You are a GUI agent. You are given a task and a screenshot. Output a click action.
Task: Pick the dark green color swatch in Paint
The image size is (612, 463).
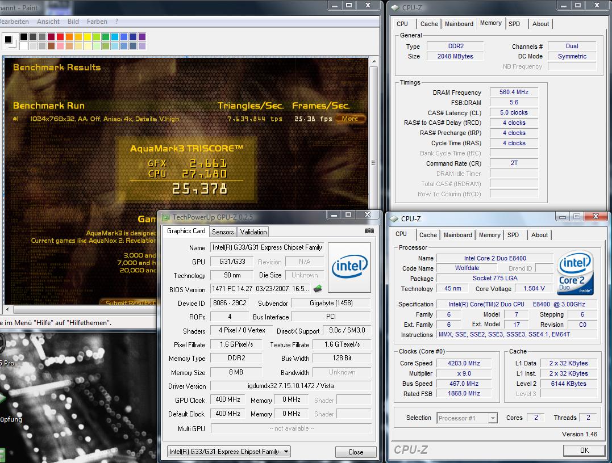tap(106, 37)
